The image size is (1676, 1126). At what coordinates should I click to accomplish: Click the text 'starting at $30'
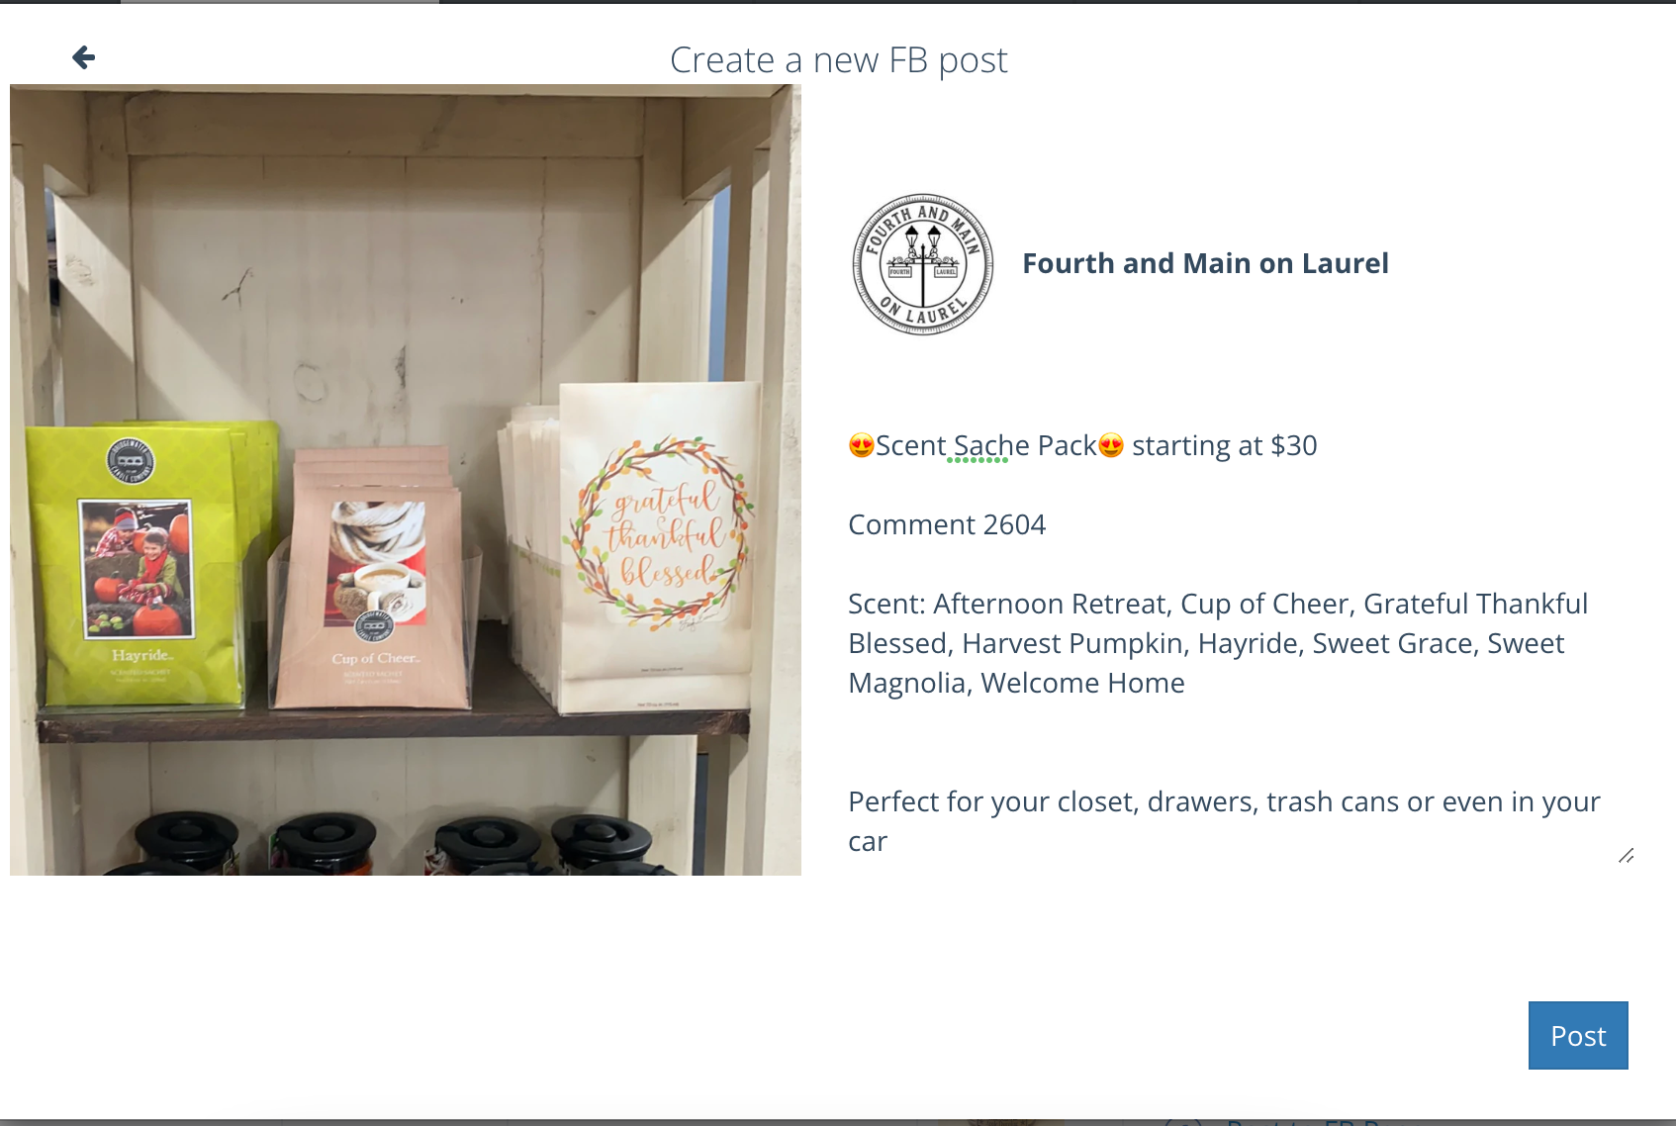(x=1225, y=445)
